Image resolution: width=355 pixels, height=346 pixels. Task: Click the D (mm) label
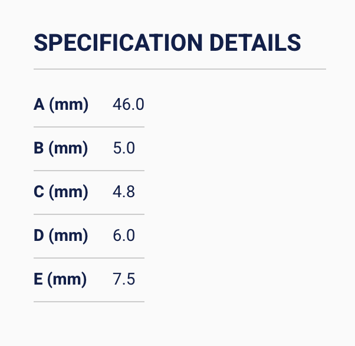61,236
